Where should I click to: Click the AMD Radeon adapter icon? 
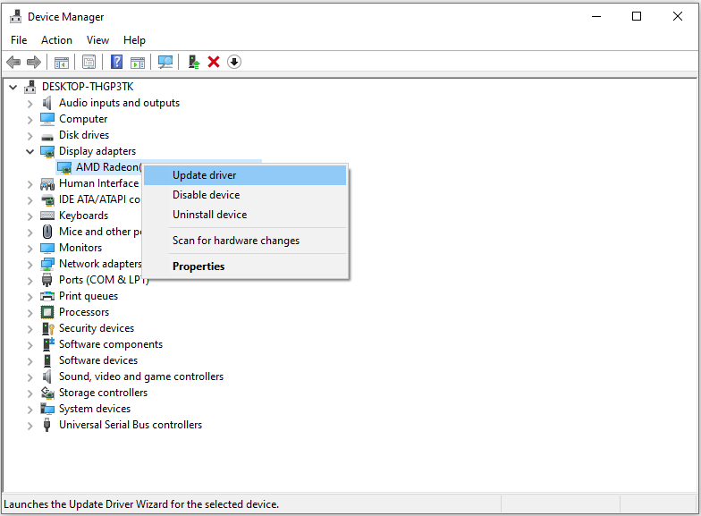pos(64,168)
